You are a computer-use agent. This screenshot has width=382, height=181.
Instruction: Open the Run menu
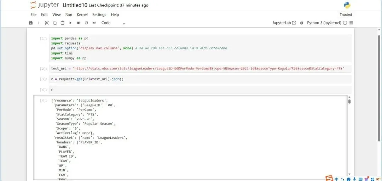click(69, 15)
